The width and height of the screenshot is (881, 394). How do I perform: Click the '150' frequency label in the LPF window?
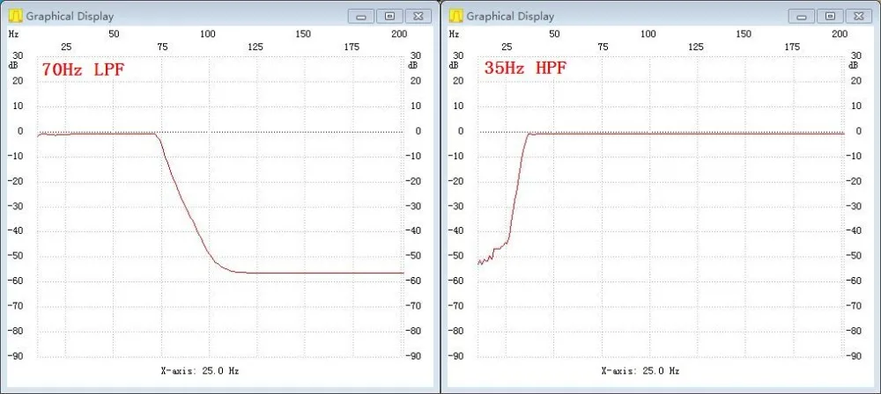click(x=303, y=34)
